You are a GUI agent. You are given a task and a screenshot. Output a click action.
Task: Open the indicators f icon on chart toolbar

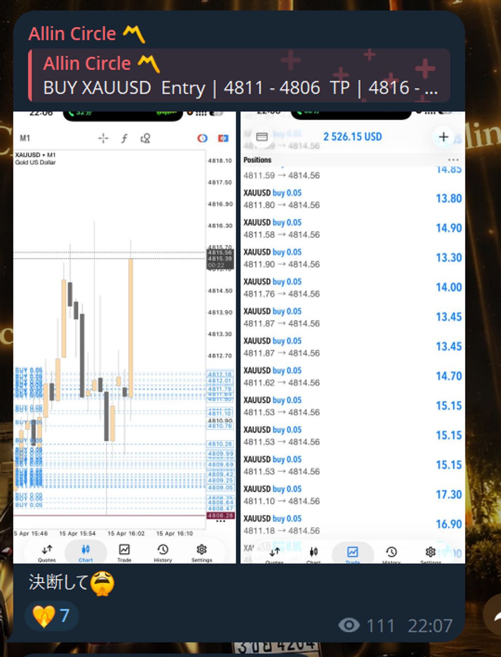[124, 138]
